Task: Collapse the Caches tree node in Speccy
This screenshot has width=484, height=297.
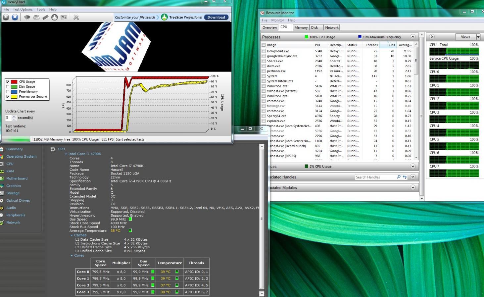Action: [72, 235]
